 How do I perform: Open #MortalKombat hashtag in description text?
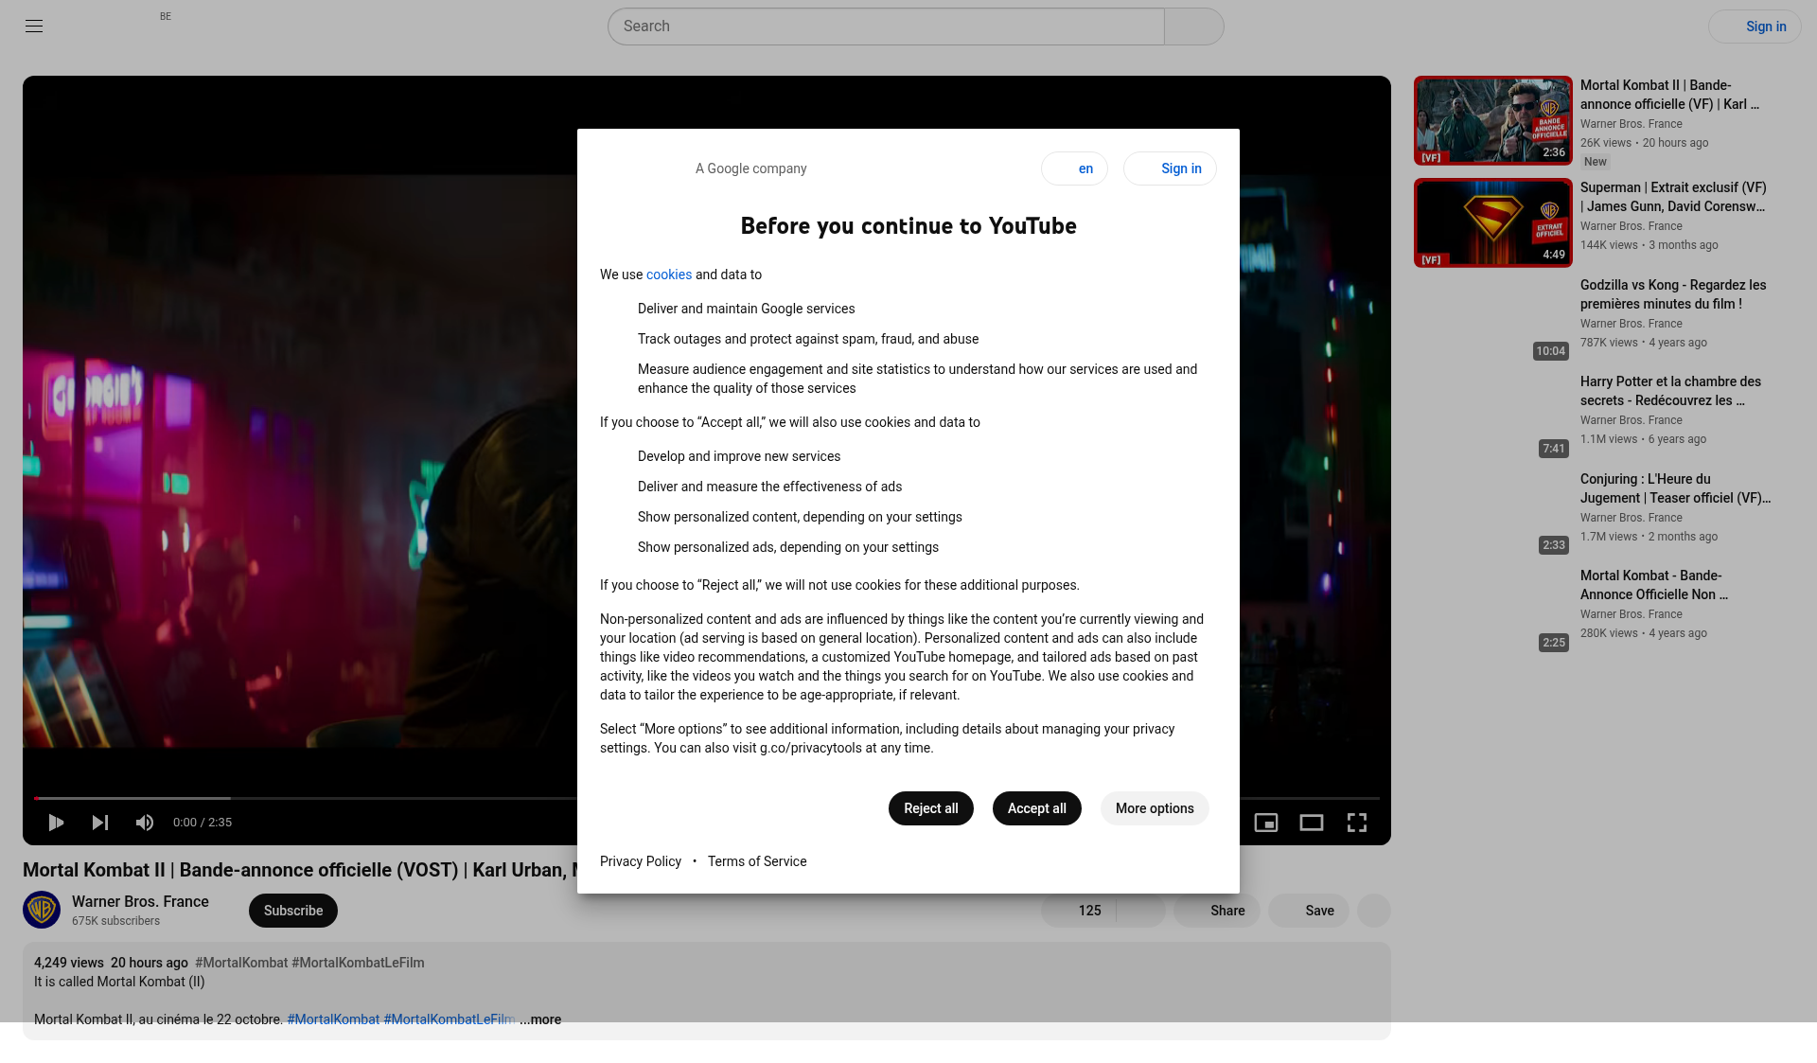(x=333, y=1019)
